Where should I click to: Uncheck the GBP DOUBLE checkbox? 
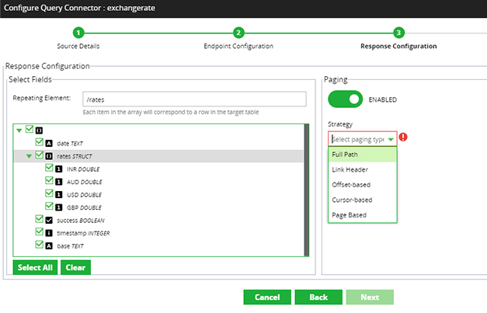pyautogui.click(x=49, y=206)
